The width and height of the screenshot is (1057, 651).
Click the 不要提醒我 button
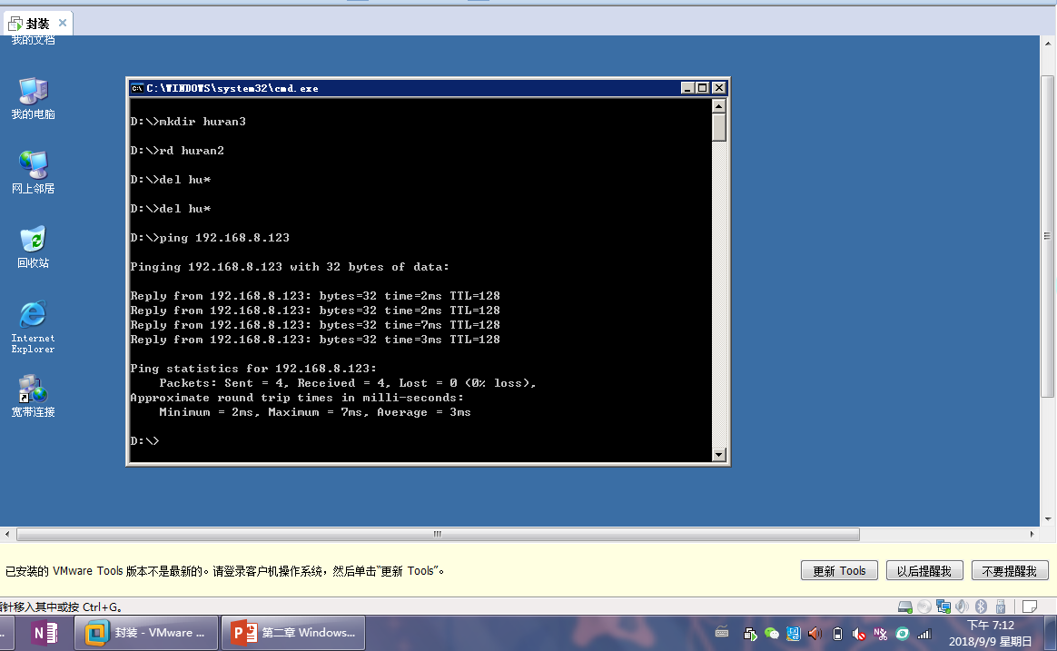[1009, 571]
